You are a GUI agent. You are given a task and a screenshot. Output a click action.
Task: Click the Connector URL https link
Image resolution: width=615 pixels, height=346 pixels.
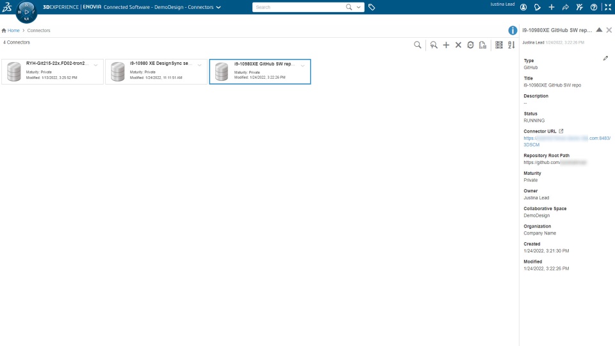point(567,141)
